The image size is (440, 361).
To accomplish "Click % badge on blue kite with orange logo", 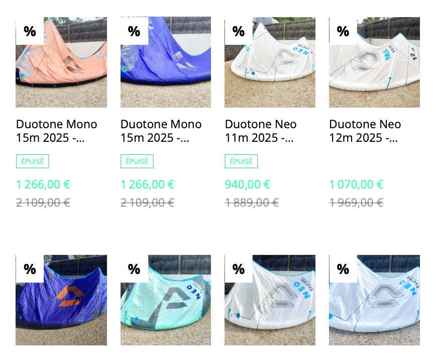I will (30, 269).
